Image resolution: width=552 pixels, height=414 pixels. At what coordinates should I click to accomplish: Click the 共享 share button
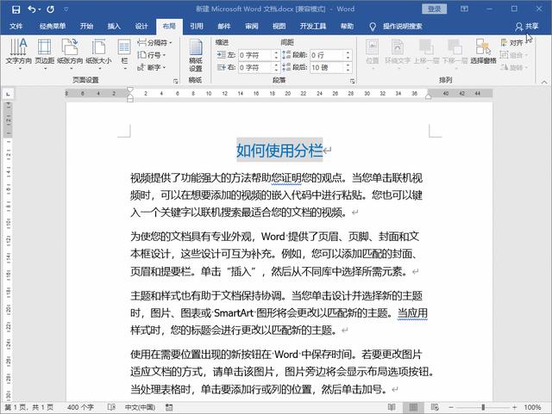pos(526,27)
